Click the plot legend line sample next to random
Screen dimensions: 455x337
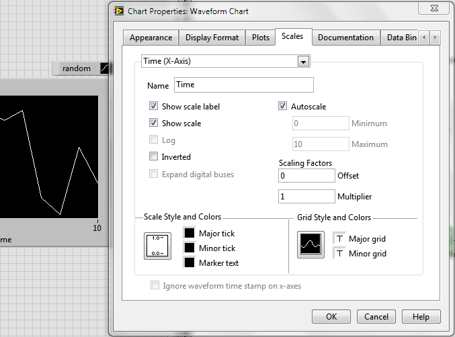[x=104, y=68]
